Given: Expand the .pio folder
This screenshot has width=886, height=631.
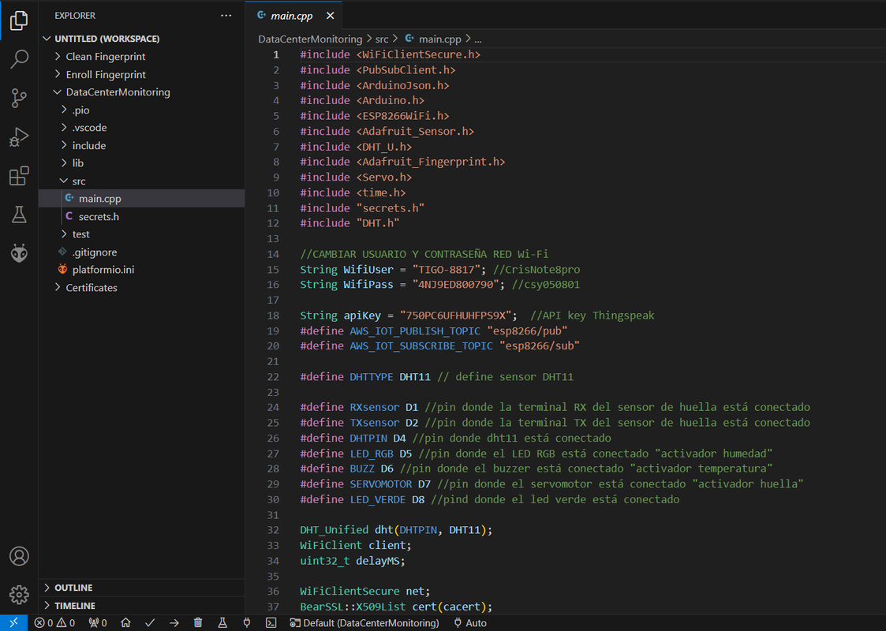Looking at the screenshot, I should [64, 110].
